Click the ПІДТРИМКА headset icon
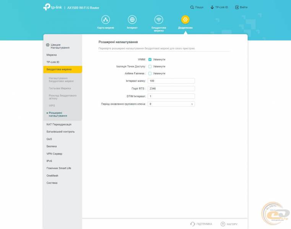Screen dimensions: 291x229 click(x=193, y=224)
